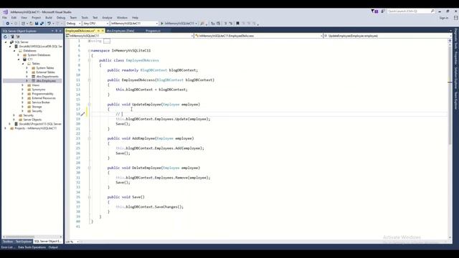
Task: Open the startup project dropdown
Action: pyautogui.click(x=134, y=24)
